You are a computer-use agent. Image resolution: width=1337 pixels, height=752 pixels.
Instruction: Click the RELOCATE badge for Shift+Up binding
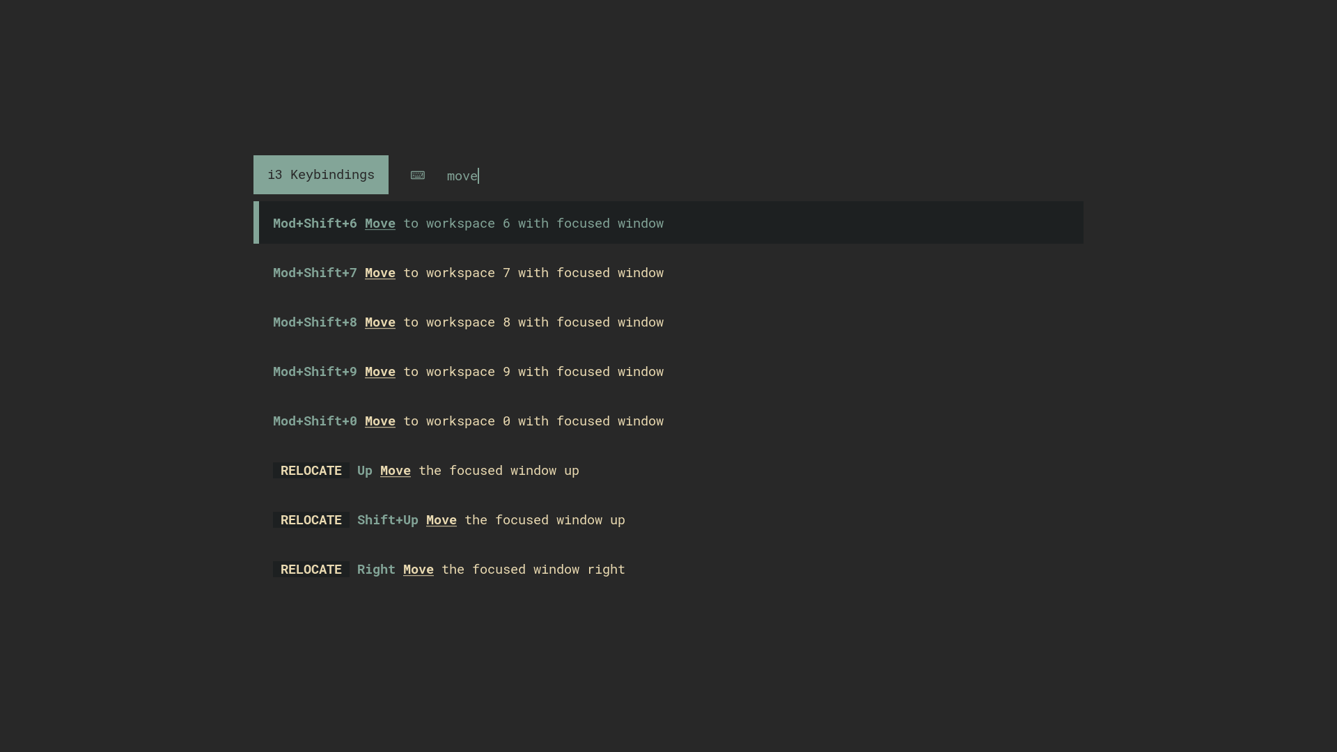tap(311, 520)
